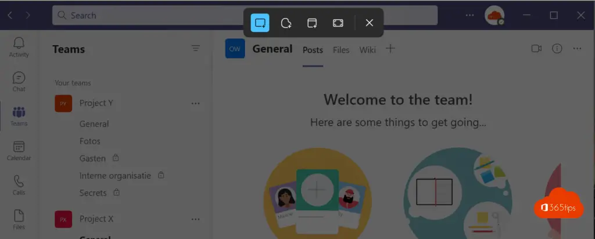This screenshot has height=239, width=595.
Task: Go forward with the forward arrow
Action: pyautogui.click(x=28, y=15)
